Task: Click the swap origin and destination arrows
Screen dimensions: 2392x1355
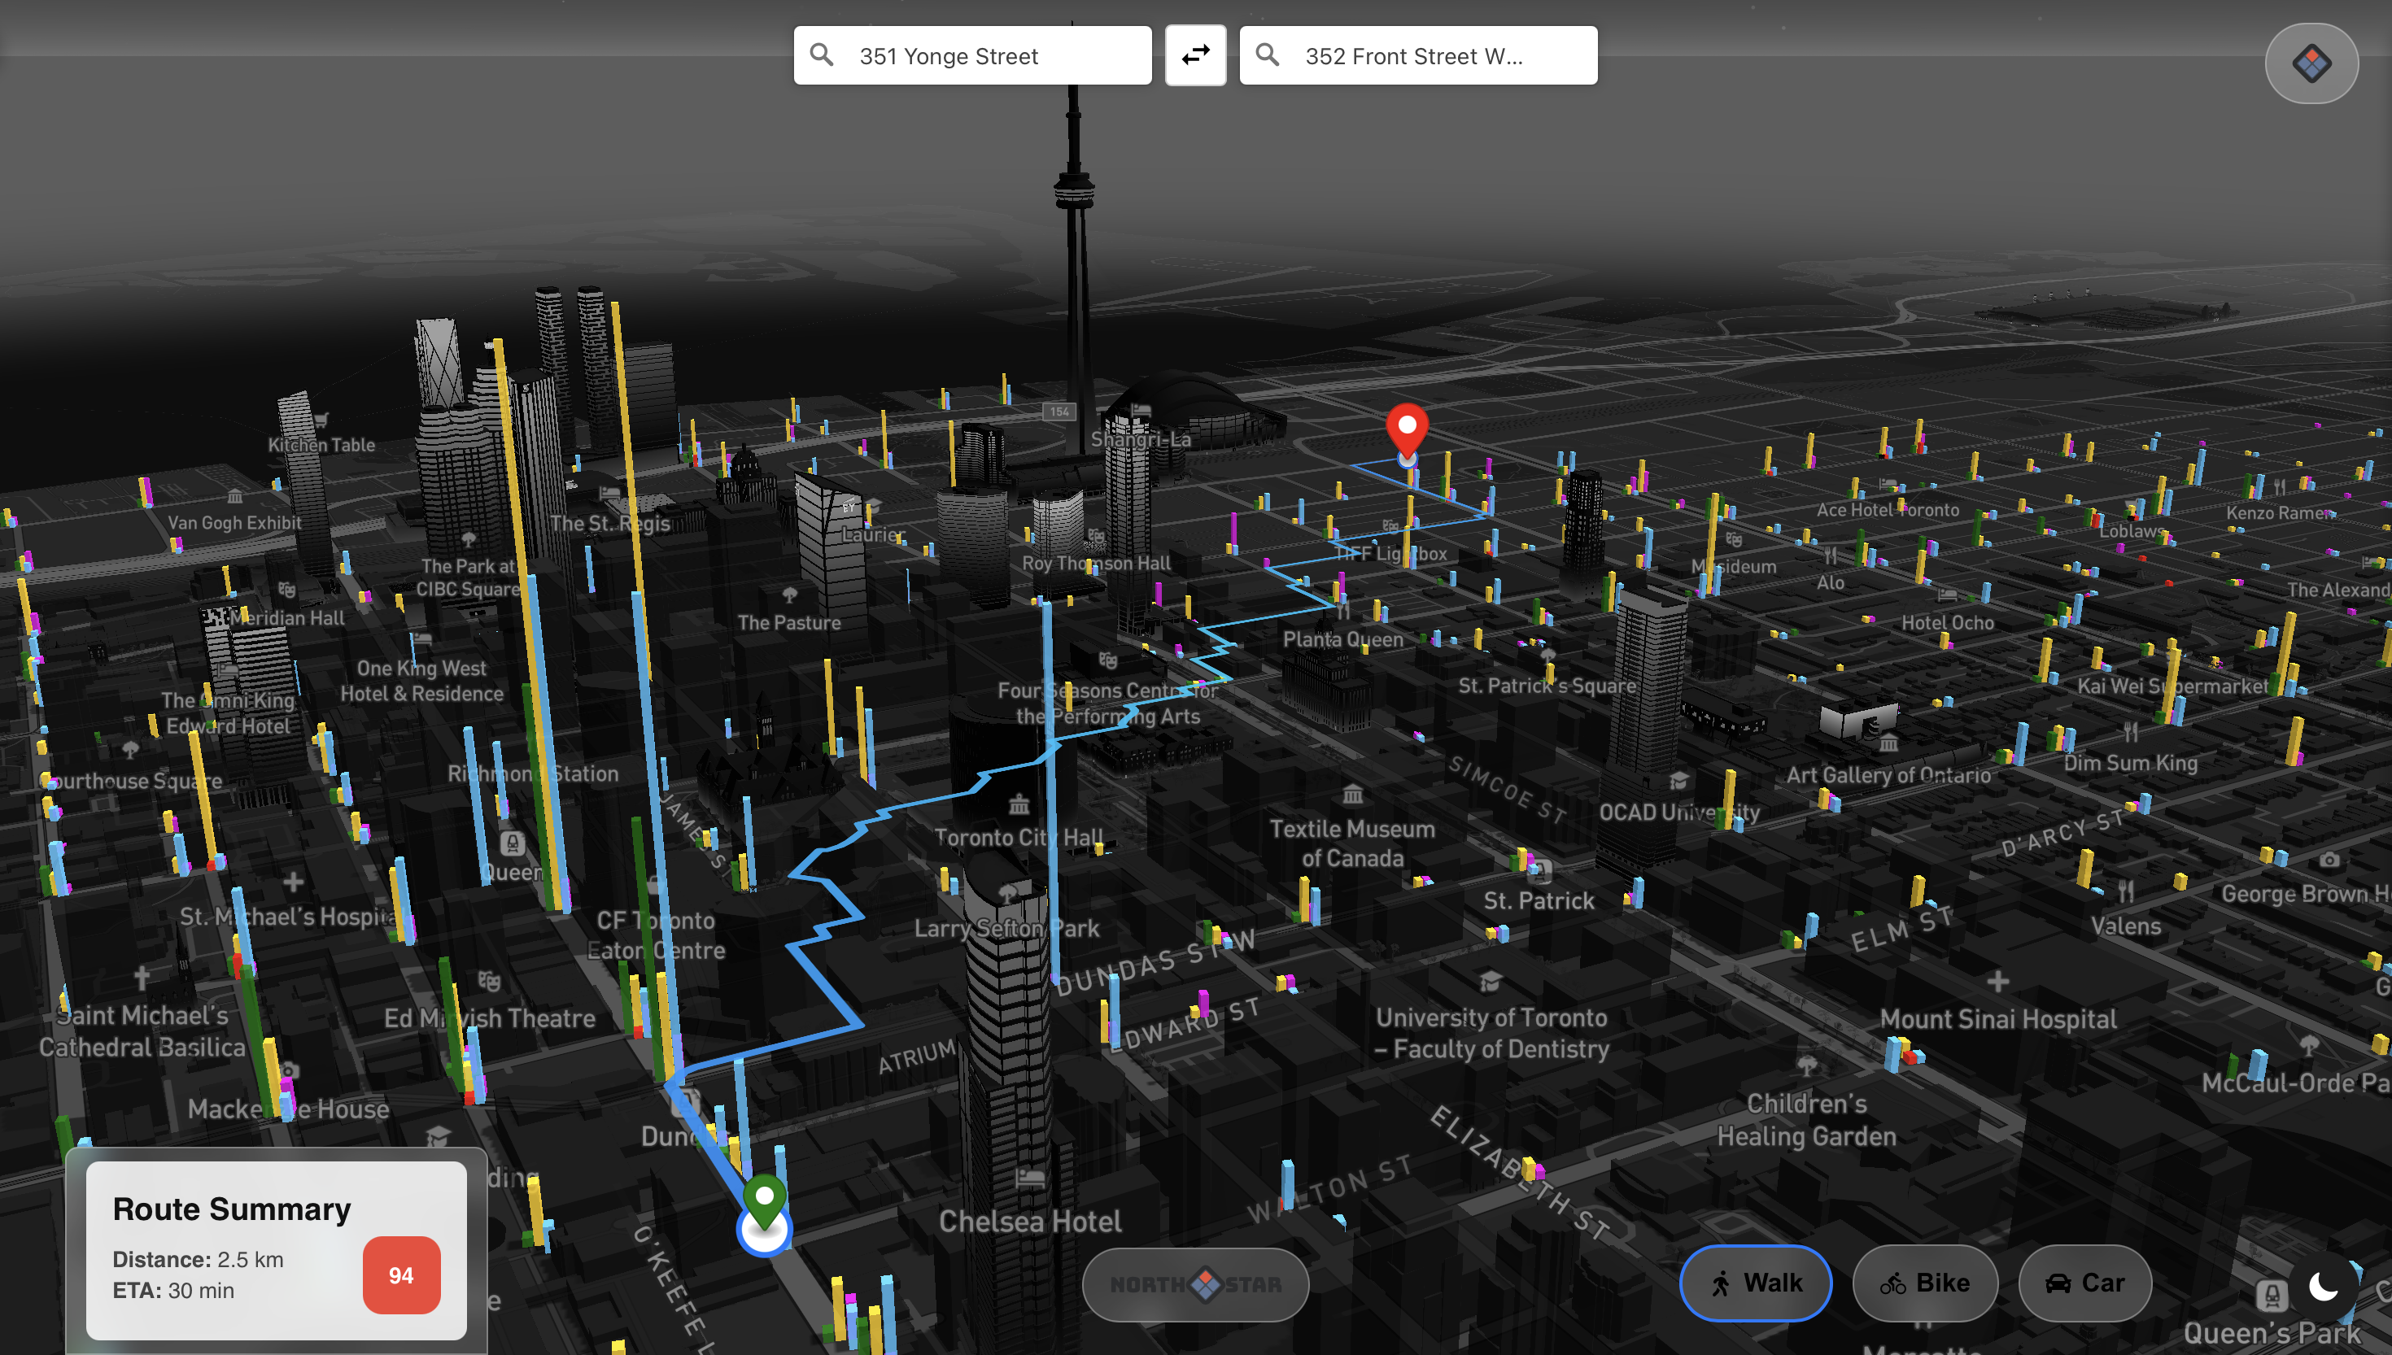Action: pyautogui.click(x=1195, y=56)
